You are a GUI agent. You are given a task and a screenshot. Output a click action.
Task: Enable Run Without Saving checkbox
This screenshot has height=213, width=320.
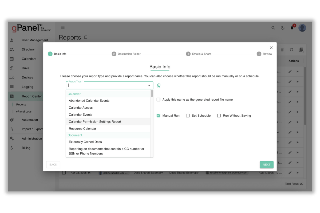click(219, 116)
